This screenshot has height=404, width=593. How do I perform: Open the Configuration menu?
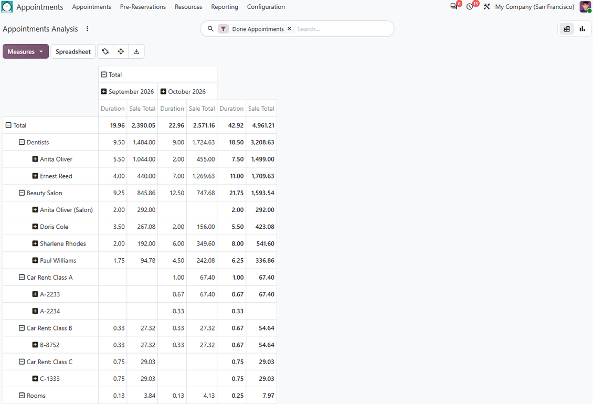click(x=266, y=7)
